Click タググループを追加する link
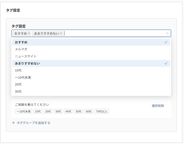The height and width of the screenshot is (144, 184). (33, 123)
